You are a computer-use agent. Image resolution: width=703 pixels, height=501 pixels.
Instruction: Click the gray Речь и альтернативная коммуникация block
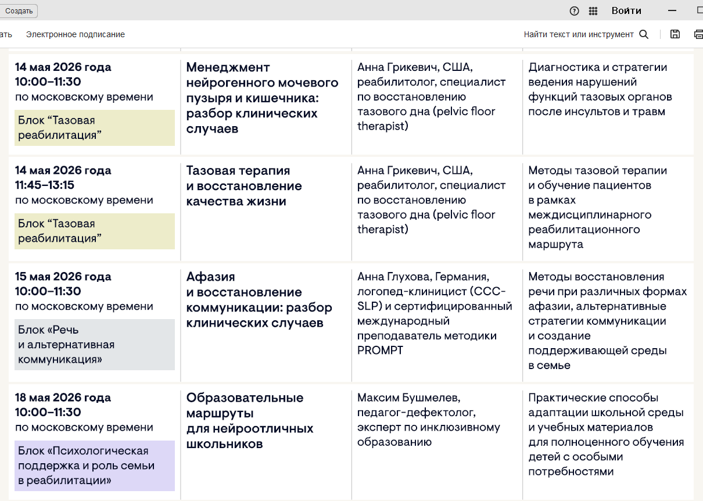pyautogui.click(x=95, y=345)
